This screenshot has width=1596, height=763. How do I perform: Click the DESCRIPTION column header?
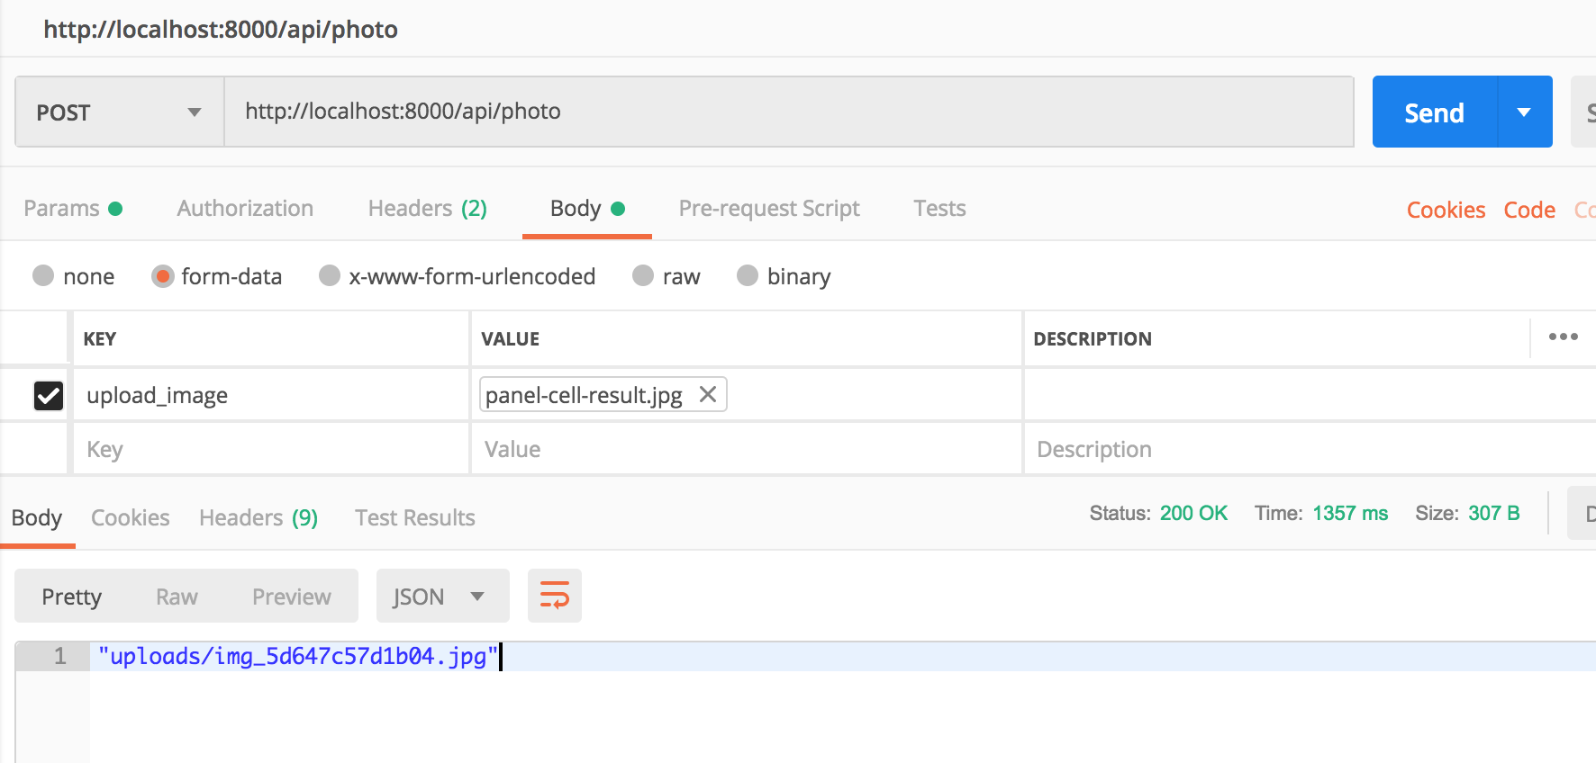(1093, 339)
